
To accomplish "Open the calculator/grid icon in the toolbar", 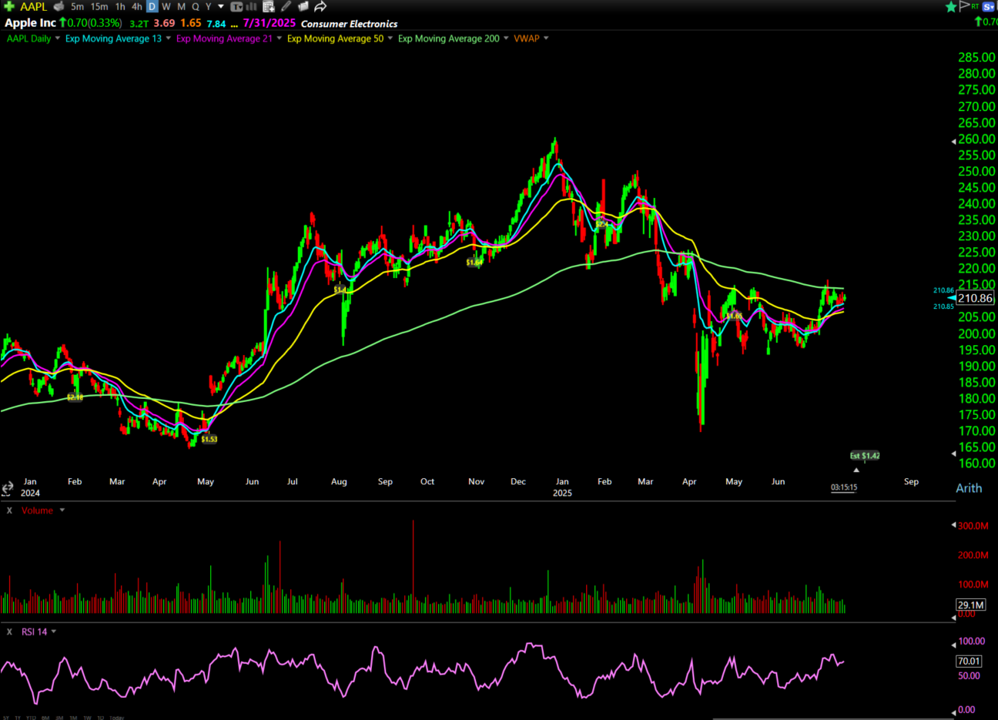I will tap(269, 6).
